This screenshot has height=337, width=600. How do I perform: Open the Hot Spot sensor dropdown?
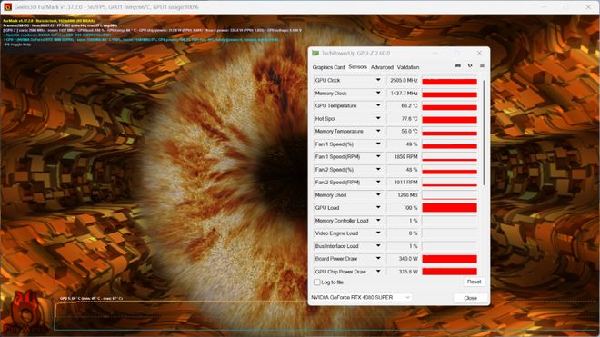pos(378,119)
